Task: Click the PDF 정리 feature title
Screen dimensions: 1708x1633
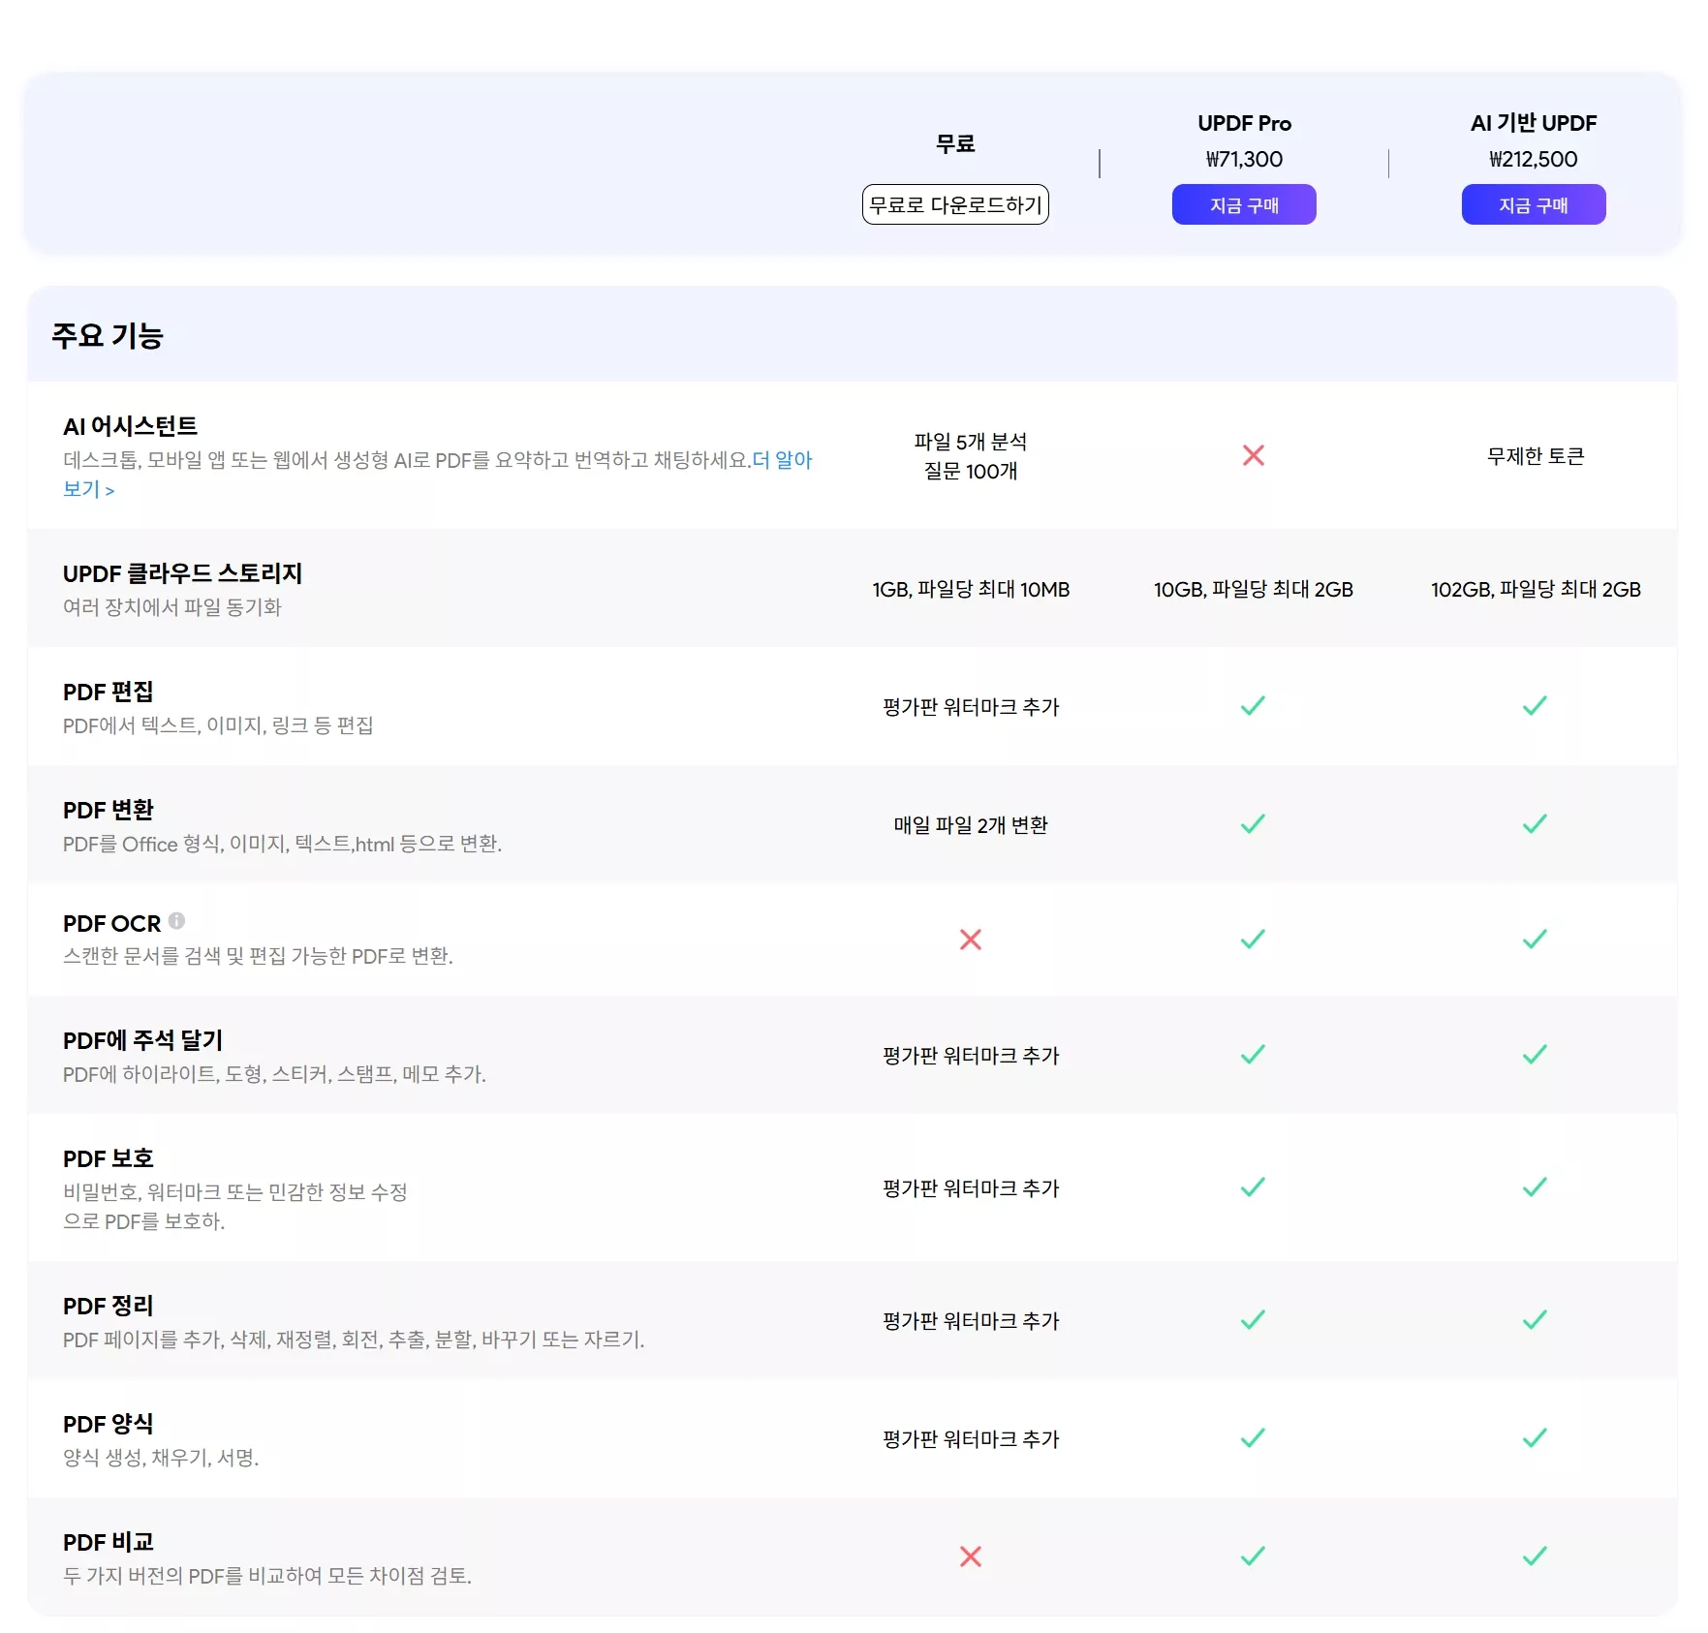Action: [x=108, y=1306]
